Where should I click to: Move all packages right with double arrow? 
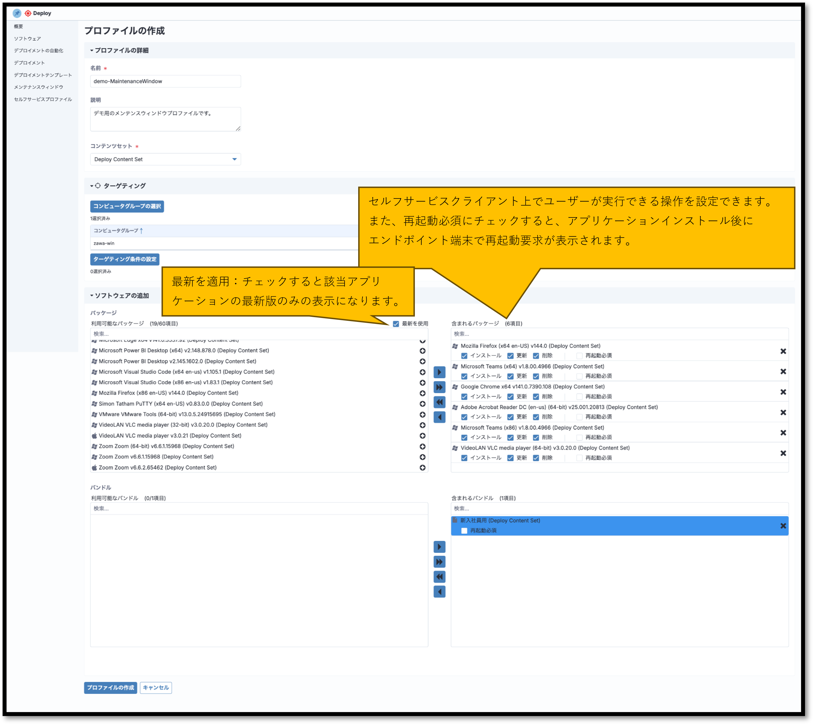(x=439, y=387)
